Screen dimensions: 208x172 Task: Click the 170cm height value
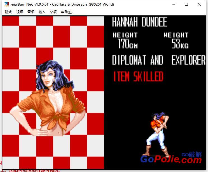tap(128, 43)
